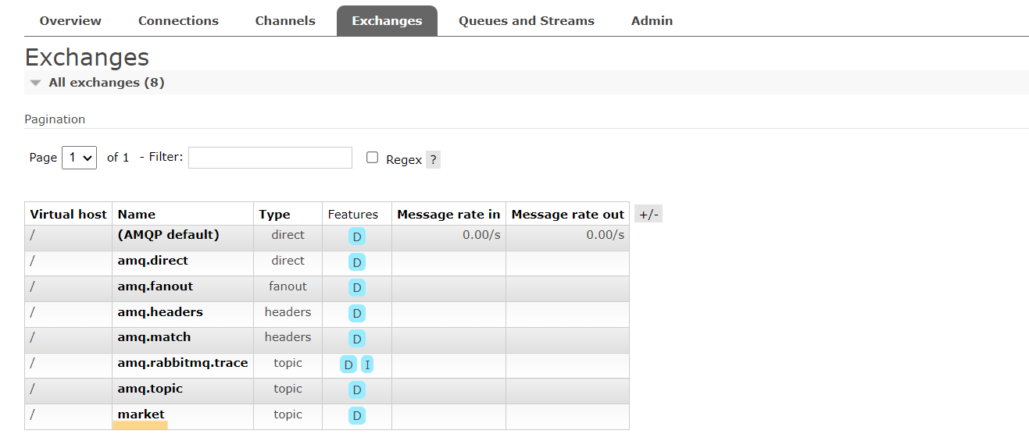Viewport: 1029px width, 441px height.
Task: Open the amq.fanout exchange
Action: click(x=155, y=286)
